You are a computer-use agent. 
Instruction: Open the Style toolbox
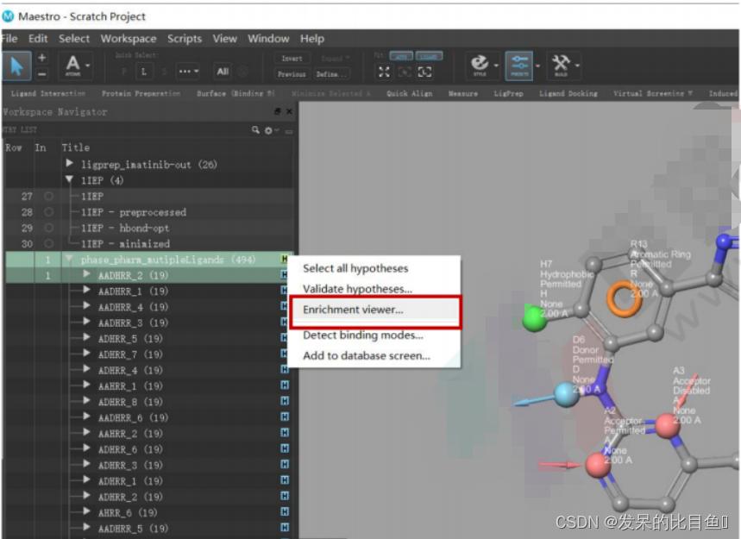[480, 66]
